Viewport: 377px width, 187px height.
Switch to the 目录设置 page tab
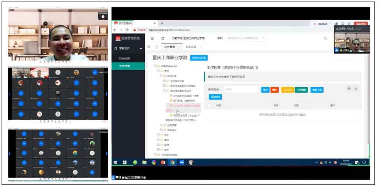191,47
